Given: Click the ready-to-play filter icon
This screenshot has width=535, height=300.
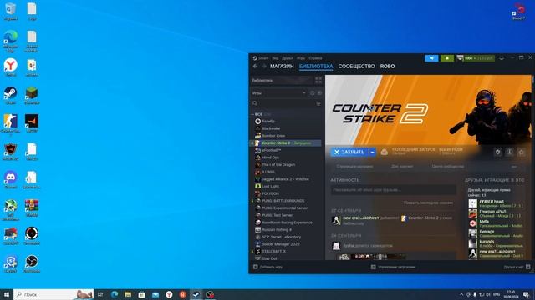Looking at the screenshot, I should tap(319, 92).
